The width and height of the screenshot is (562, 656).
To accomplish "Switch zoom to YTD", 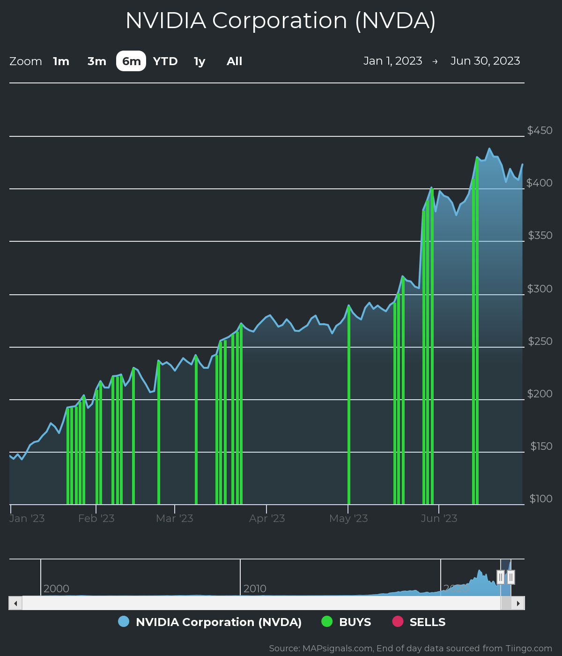I will [x=165, y=61].
